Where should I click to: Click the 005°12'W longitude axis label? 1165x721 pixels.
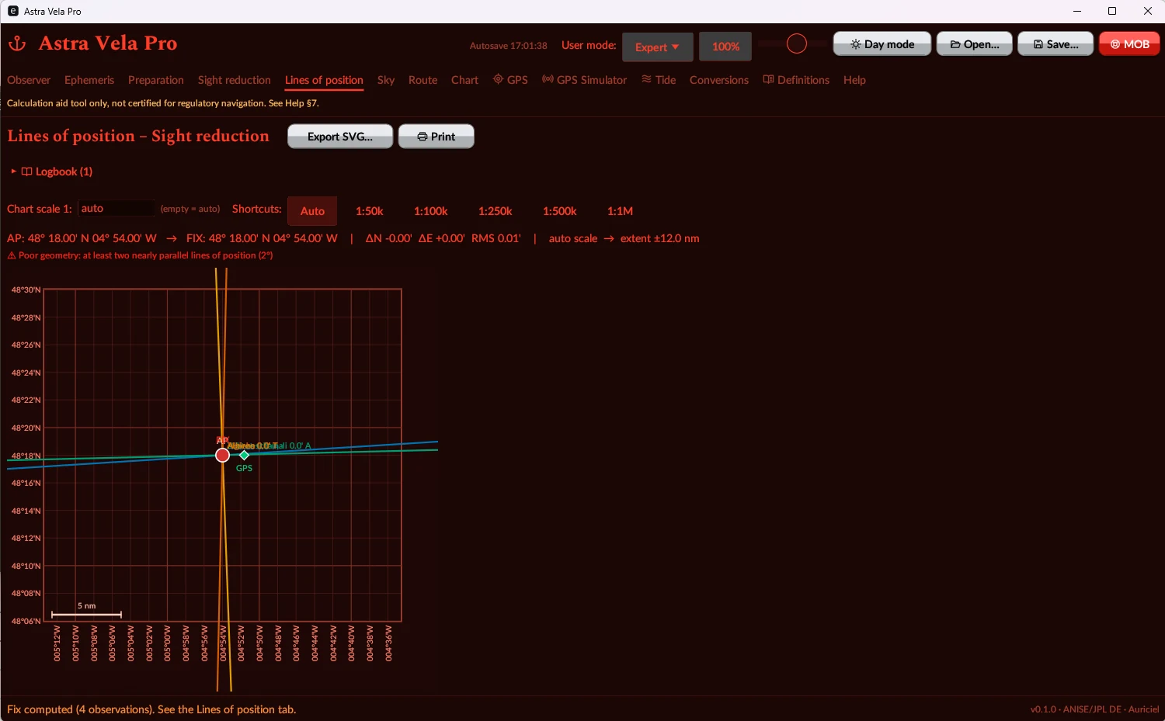[57, 643]
